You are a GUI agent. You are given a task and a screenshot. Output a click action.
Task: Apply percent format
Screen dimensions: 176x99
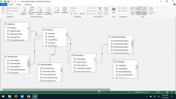click(75, 14)
